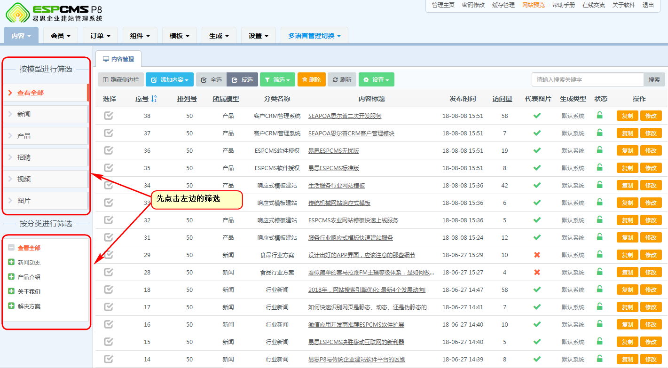The image size is (668, 368).
Task: Expand the 产品介绍 category node
Action: pos(11,277)
